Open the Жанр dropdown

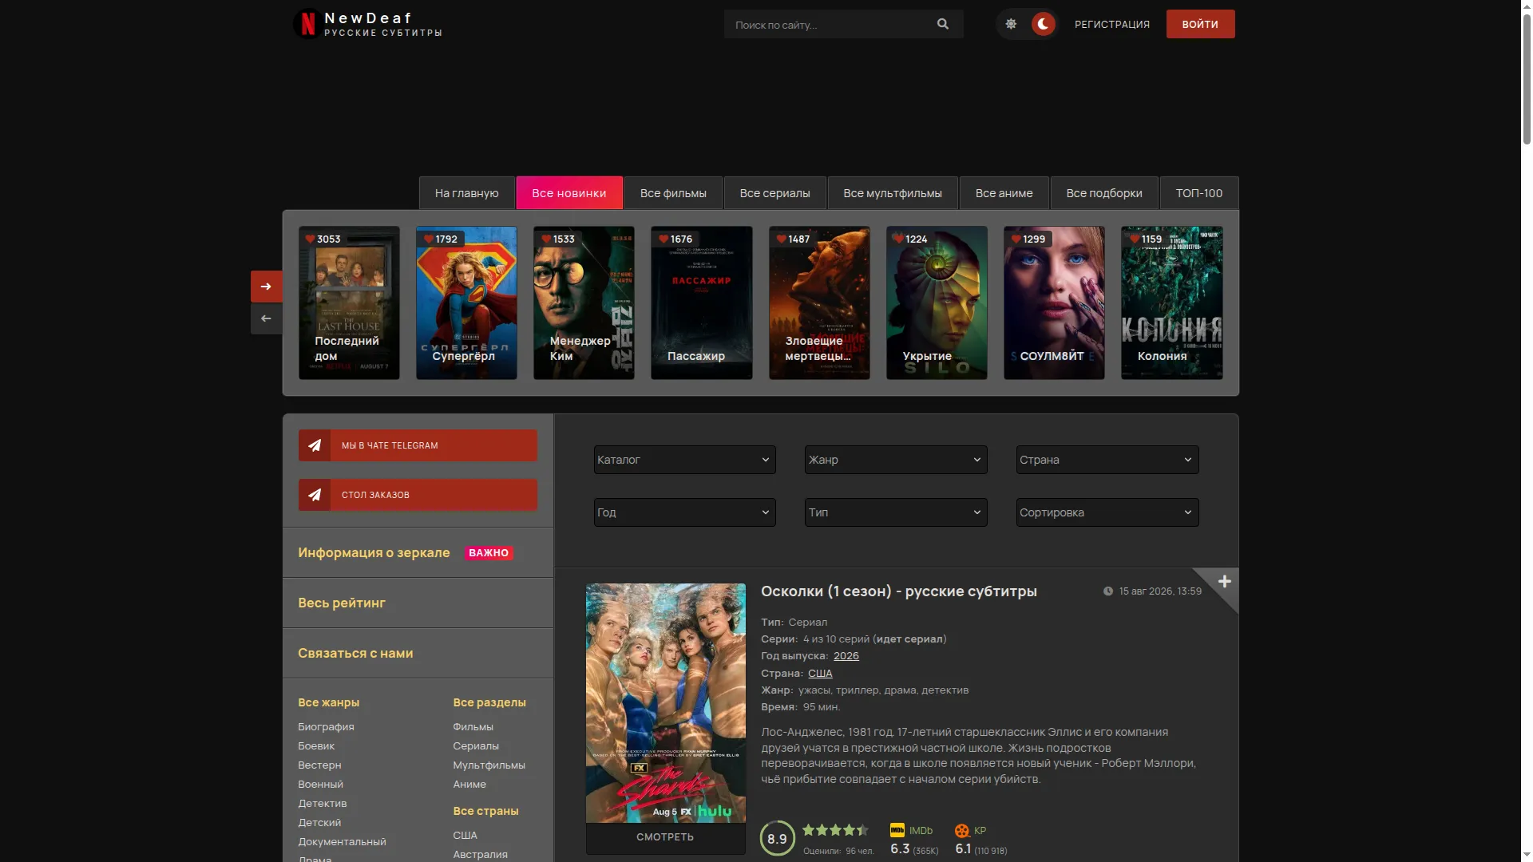click(x=896, y=460)
